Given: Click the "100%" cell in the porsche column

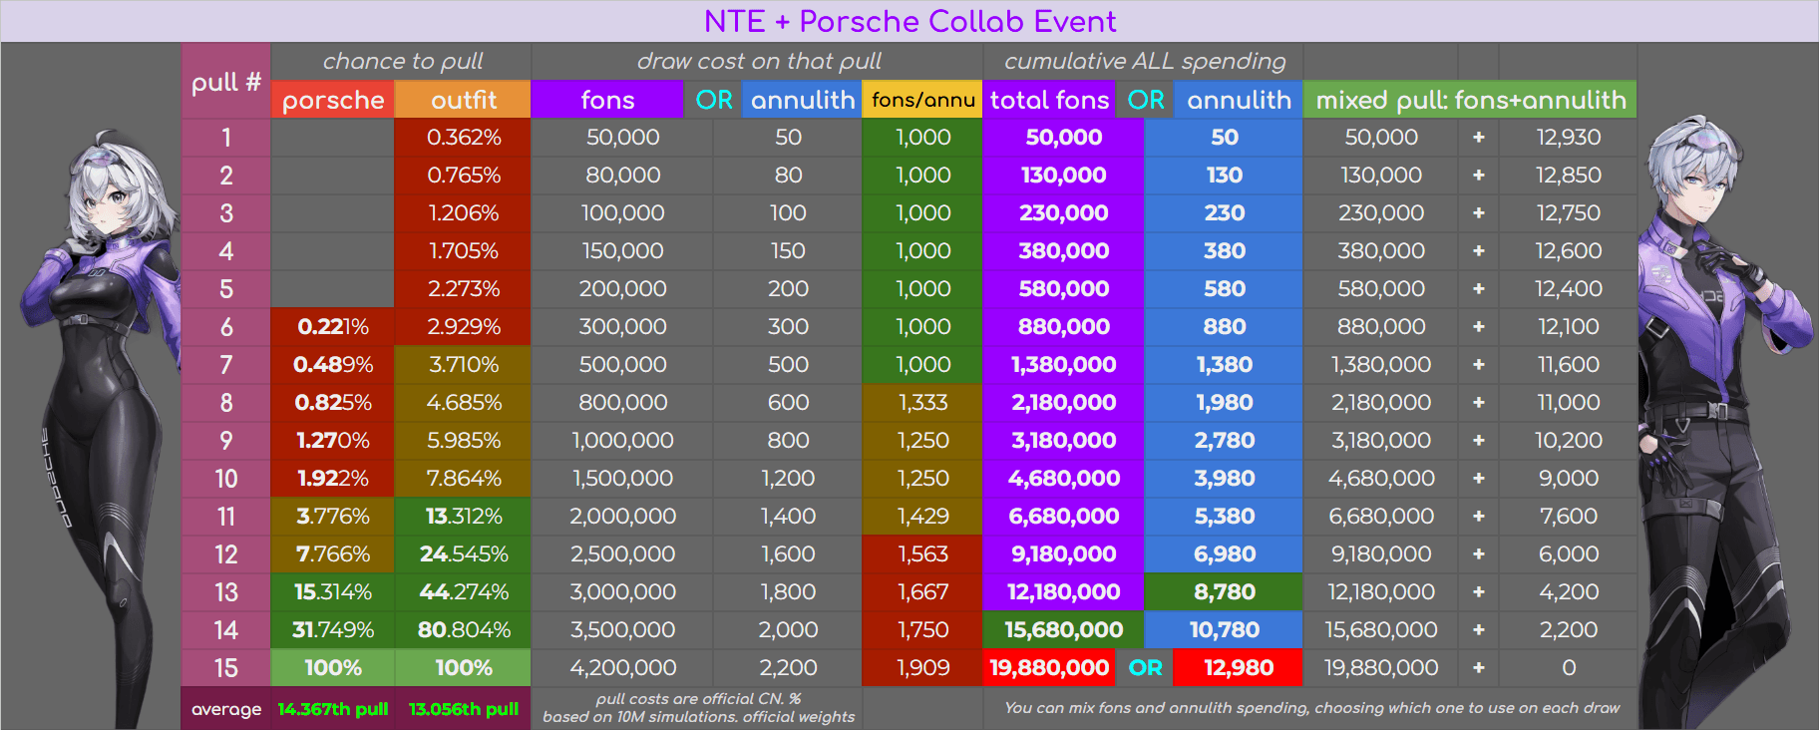Looking at the screenshot, I should [333, 668].
